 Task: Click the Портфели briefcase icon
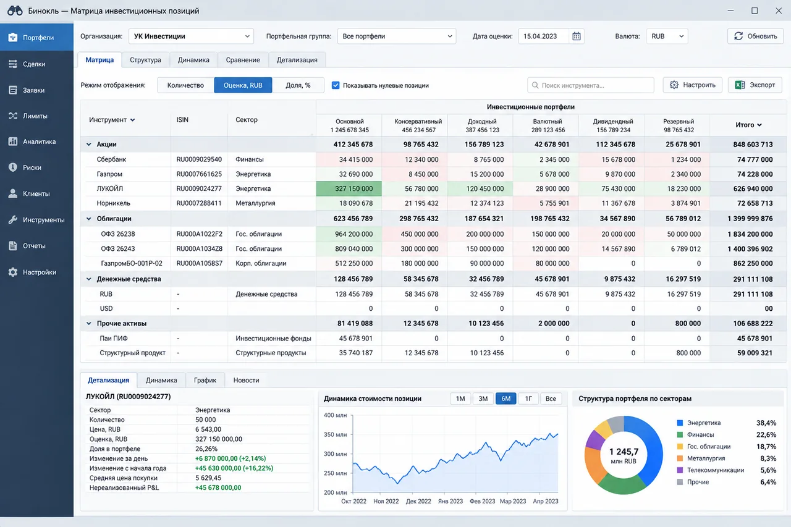[12, 38]
